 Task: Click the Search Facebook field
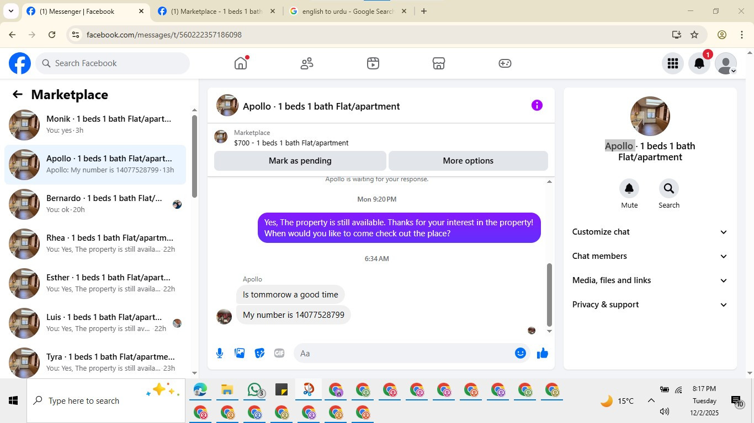[x=113, y=63]
